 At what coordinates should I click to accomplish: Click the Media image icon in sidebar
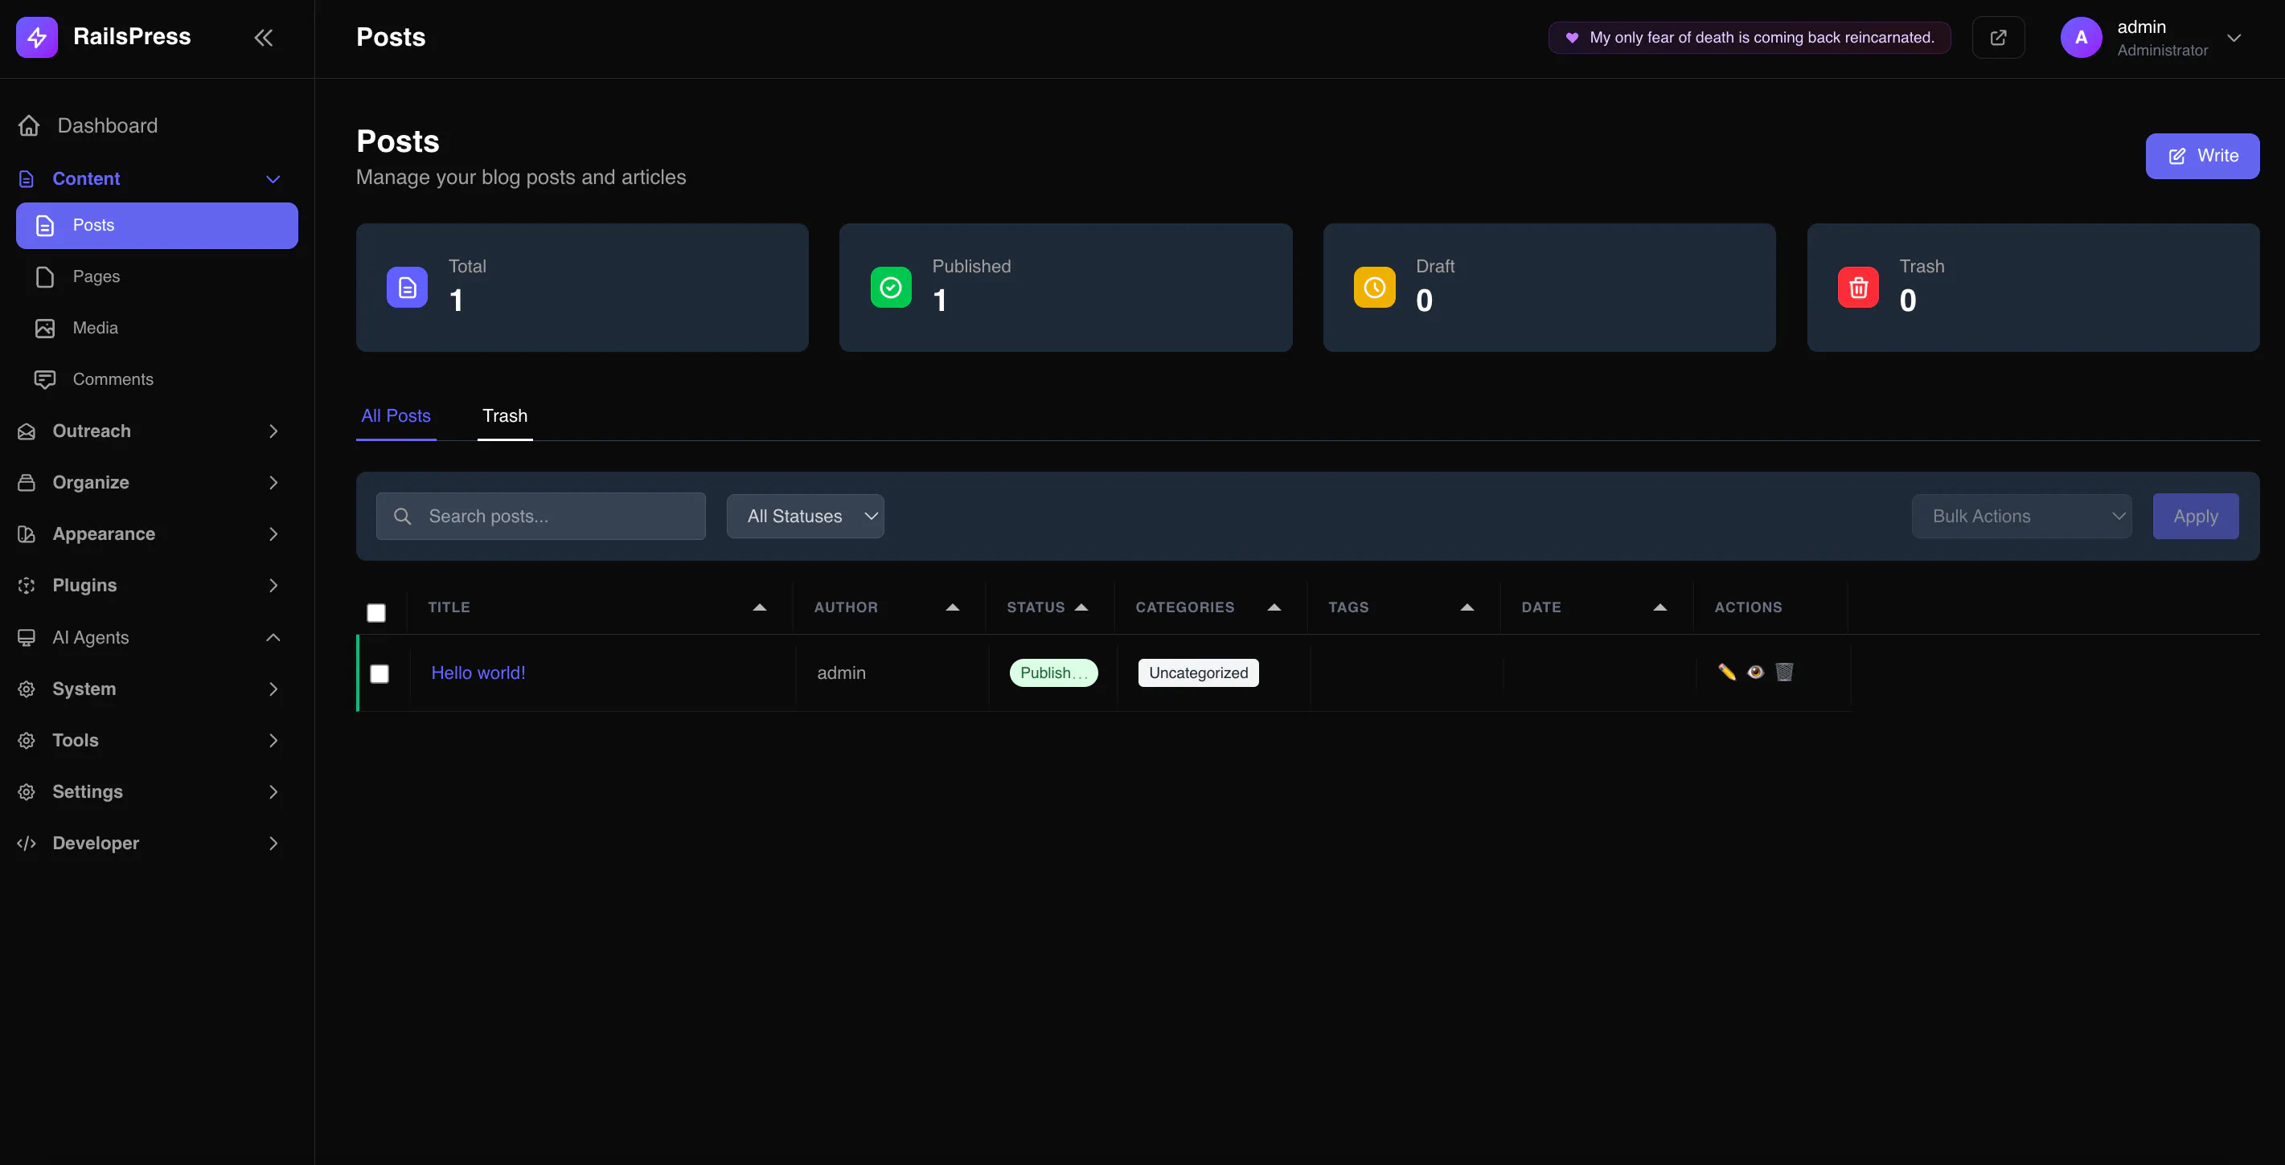coord(44,328)
